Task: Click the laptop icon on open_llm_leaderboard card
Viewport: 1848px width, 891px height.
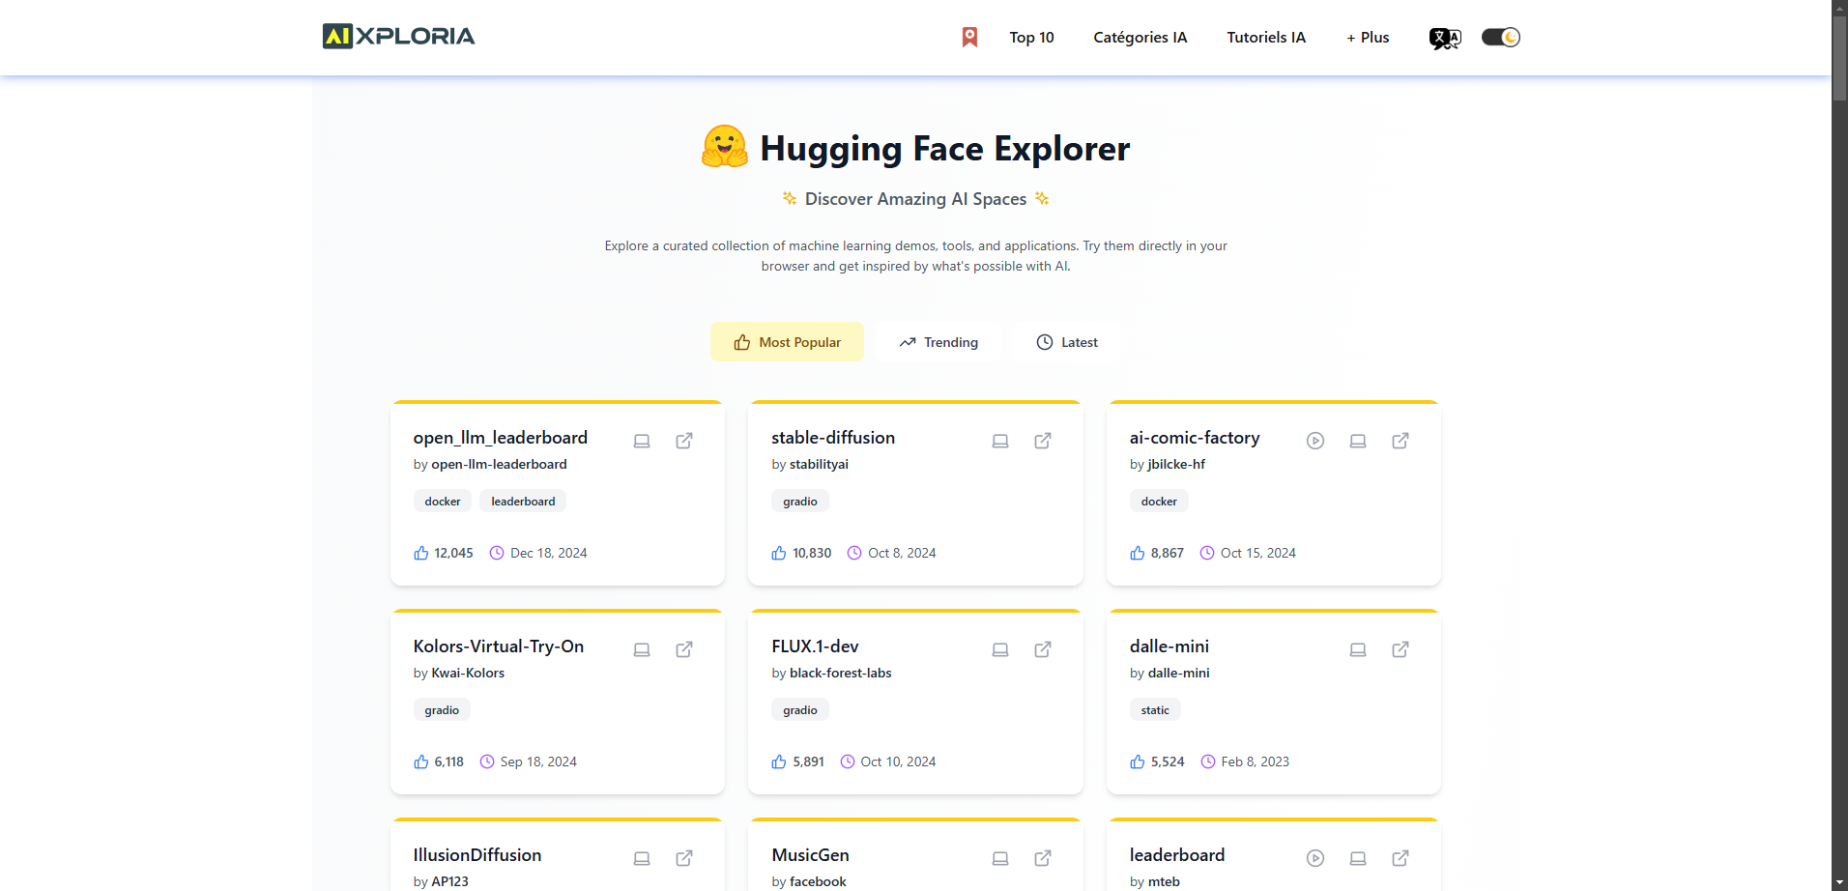Action: pos(642,441)
